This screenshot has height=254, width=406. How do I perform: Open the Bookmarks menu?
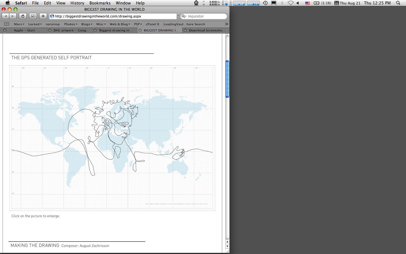point(100,3)
